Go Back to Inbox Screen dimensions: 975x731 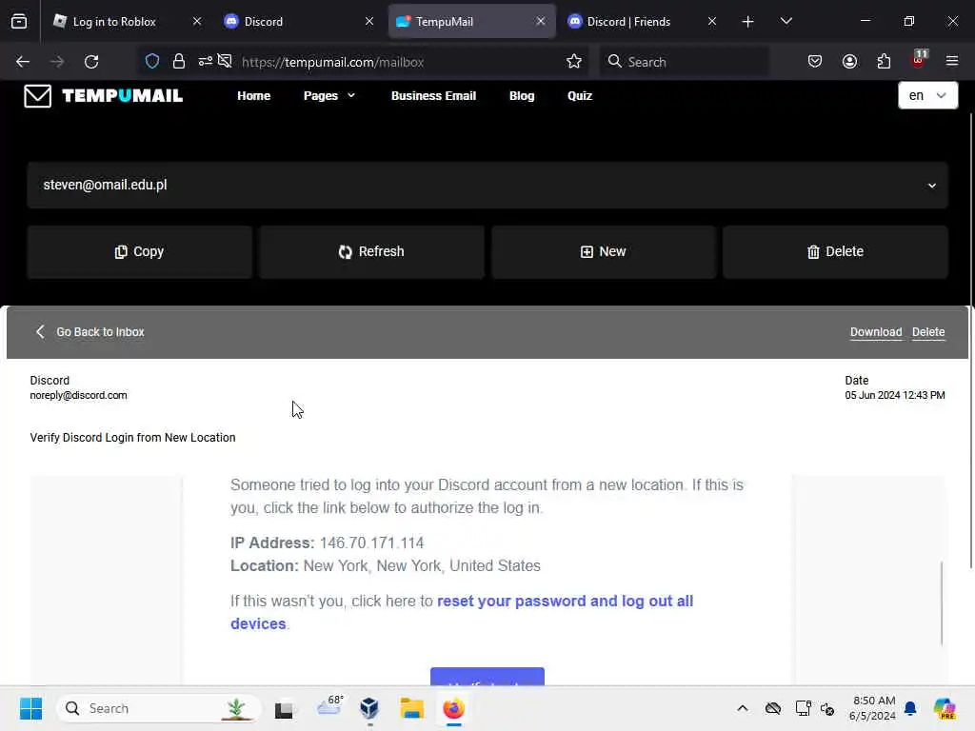click(x=90, y=332)
